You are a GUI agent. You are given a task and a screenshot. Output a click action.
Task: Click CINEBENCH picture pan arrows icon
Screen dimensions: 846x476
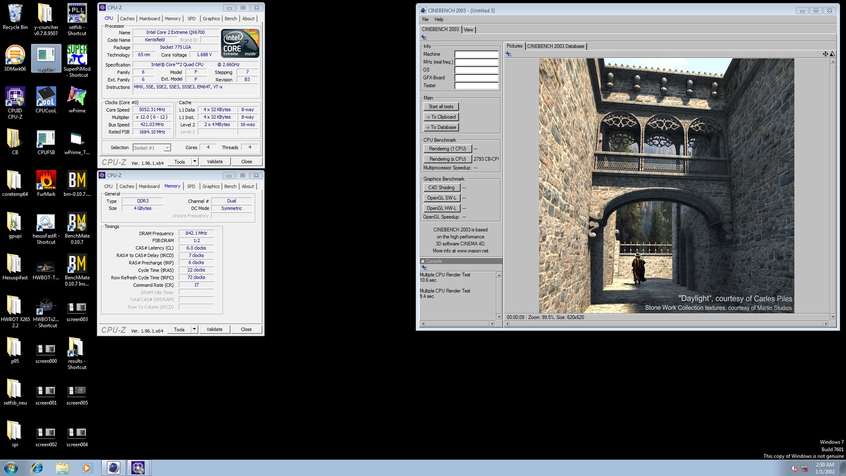(825, 54)
